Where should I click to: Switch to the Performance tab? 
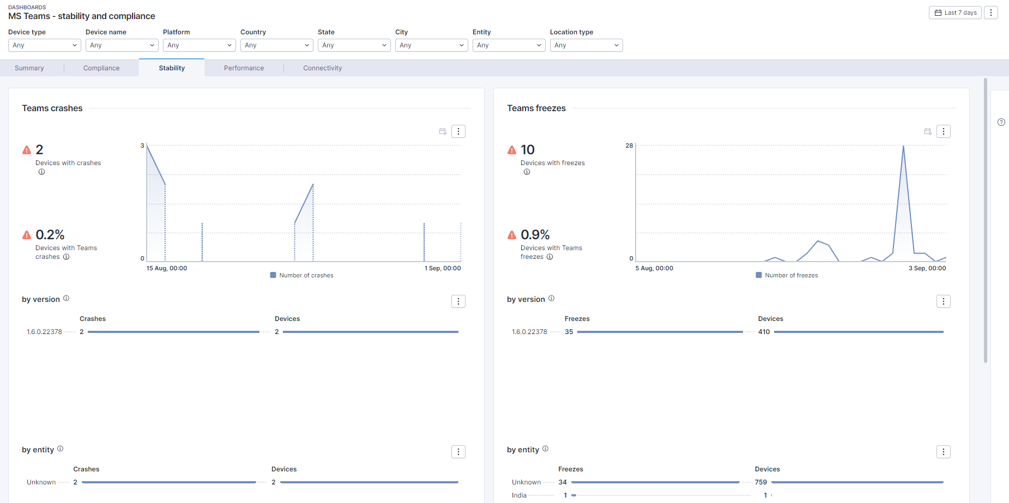pos(244,68)
